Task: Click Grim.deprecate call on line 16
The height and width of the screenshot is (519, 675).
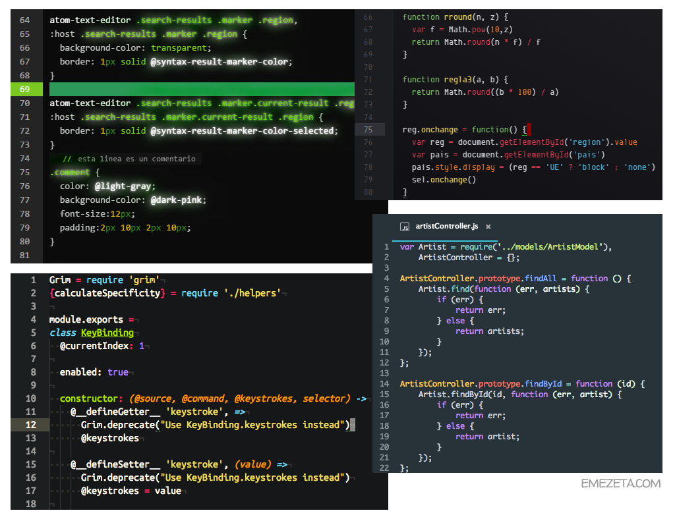Action: [x=216, y=478]
